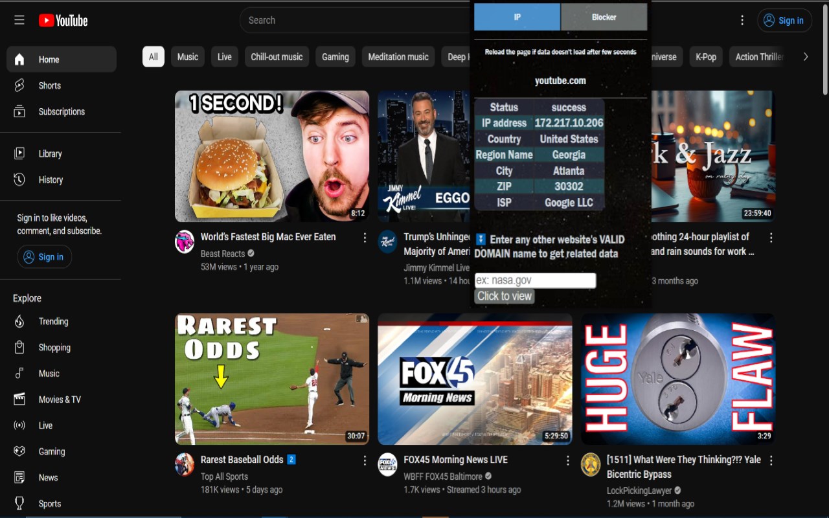Click the City value Atlanta
Viewport: 829px width, 518px height.
(x=569, y=171)
